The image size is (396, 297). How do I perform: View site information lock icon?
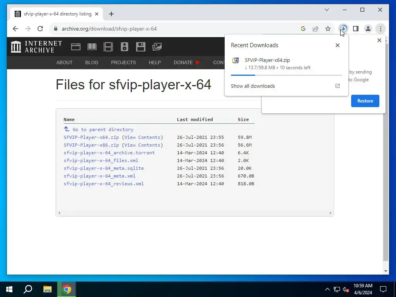[56, 29]
